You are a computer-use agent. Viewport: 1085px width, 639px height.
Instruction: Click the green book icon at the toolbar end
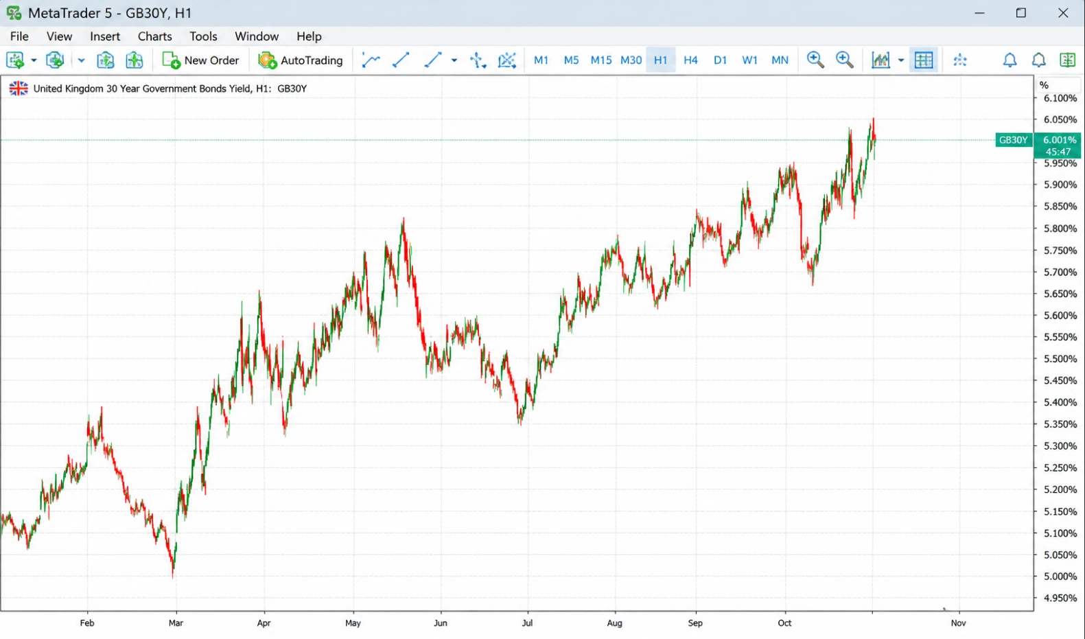[x=1068, y=60]
